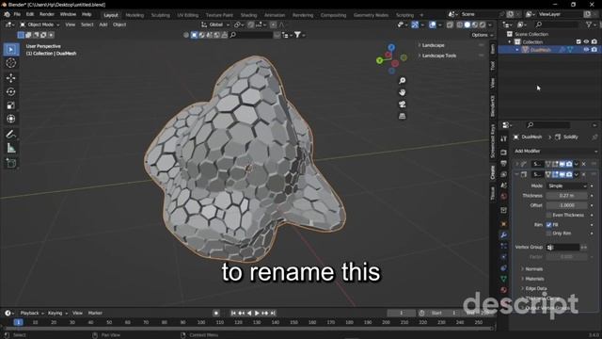
Task: Select the Transform tool
Action: coord(10,119)
